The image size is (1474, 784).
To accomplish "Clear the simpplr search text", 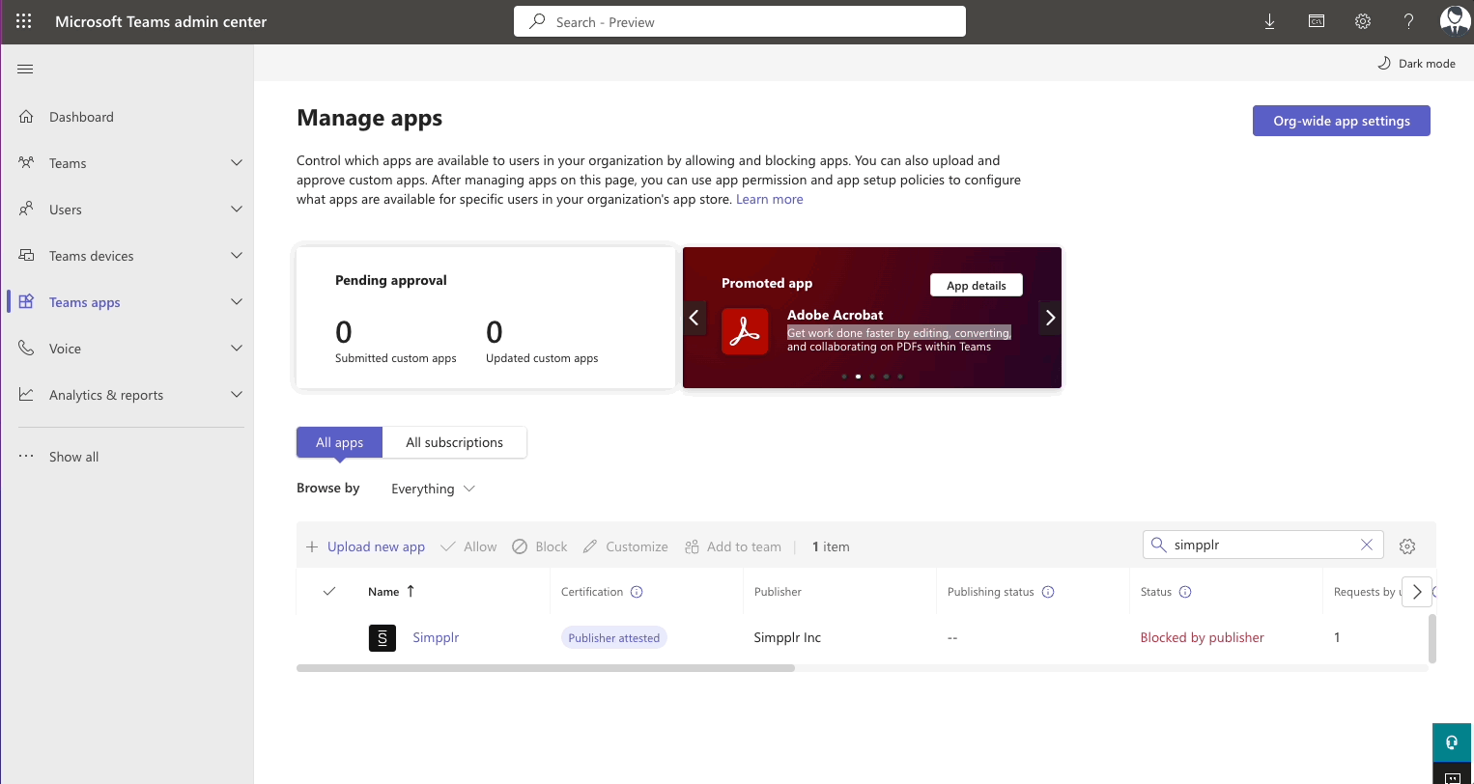I will (1366, 545).
